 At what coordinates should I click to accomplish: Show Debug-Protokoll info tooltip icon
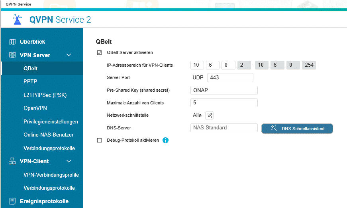(165, 140)
